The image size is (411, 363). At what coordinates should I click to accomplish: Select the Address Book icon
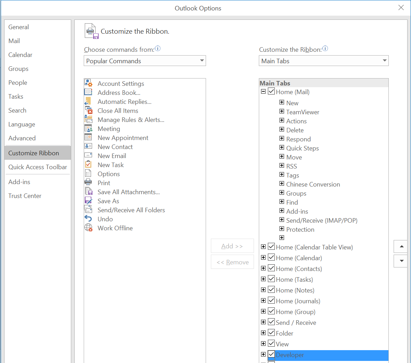[x=88, y=92]
